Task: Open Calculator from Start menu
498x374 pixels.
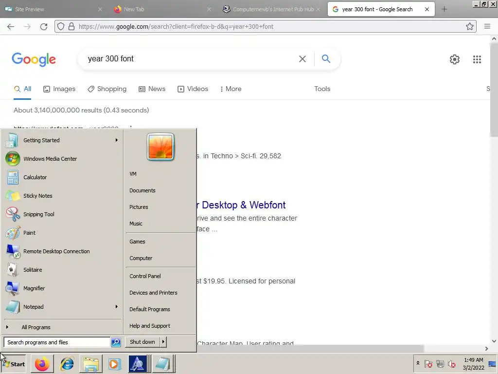Action: coord(63,177)
